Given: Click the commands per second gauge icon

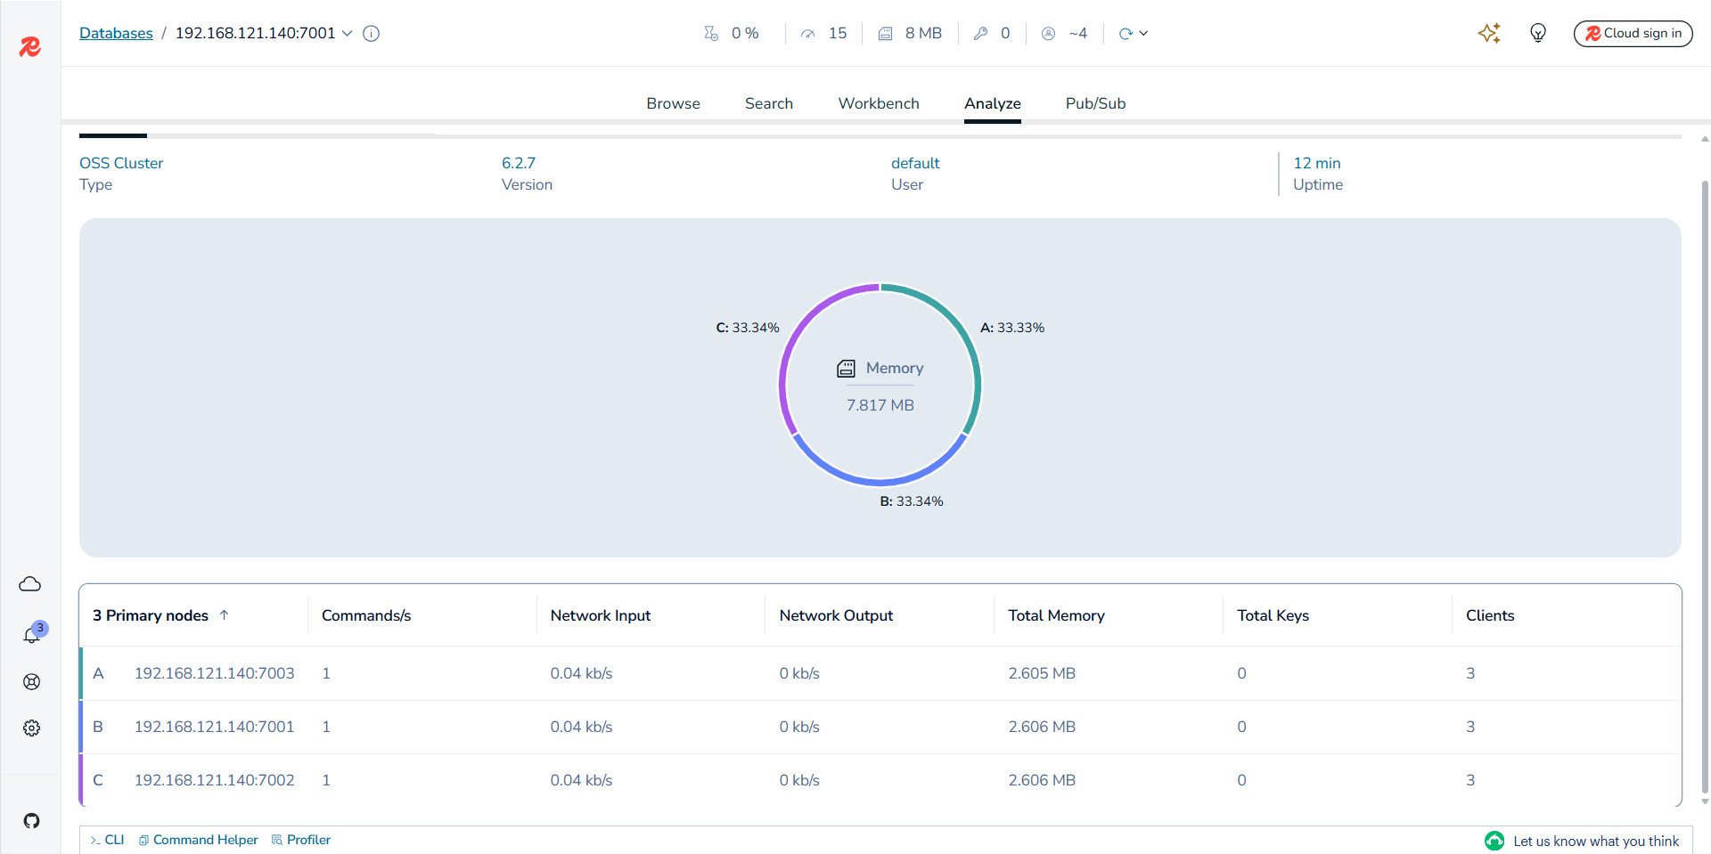Looking at the screenshot, I should coord(807,34).
